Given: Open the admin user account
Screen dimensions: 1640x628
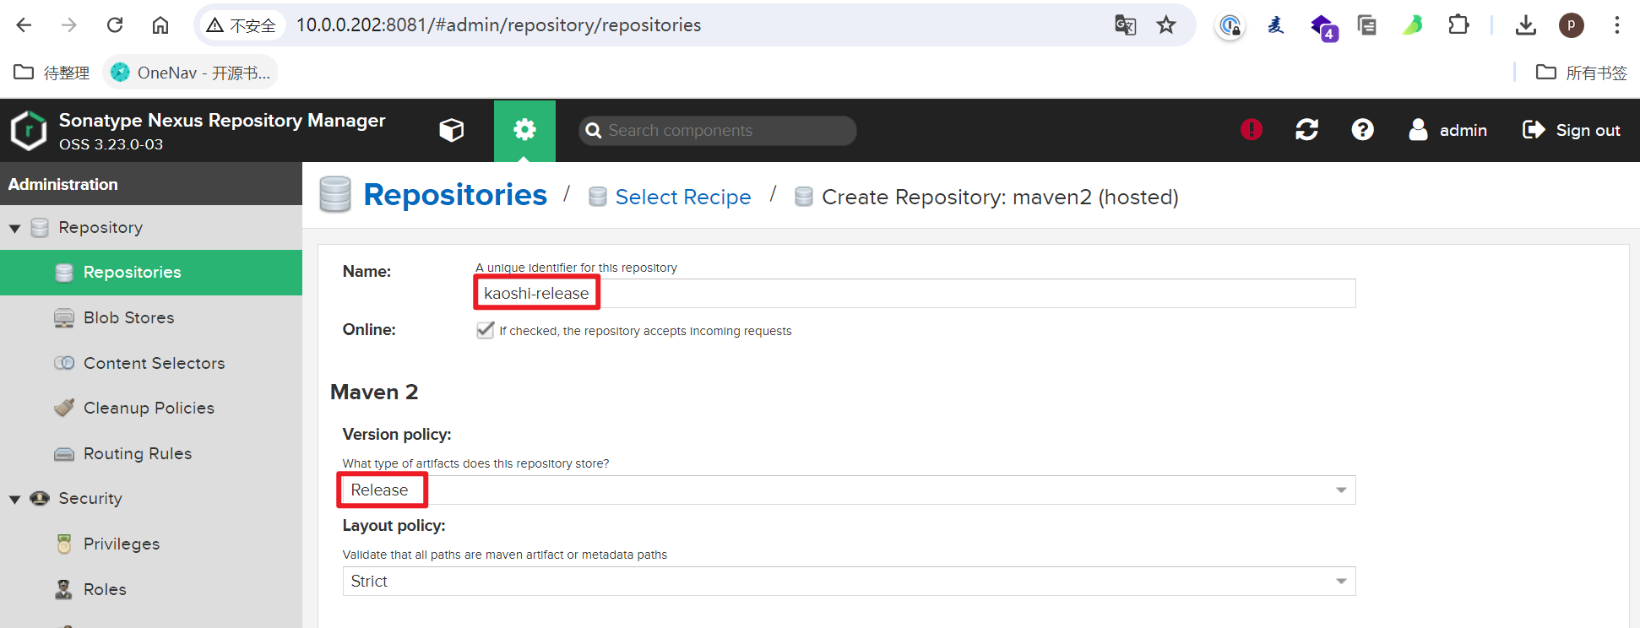Looking at the screenshot, I should (x=1447, y=130).
